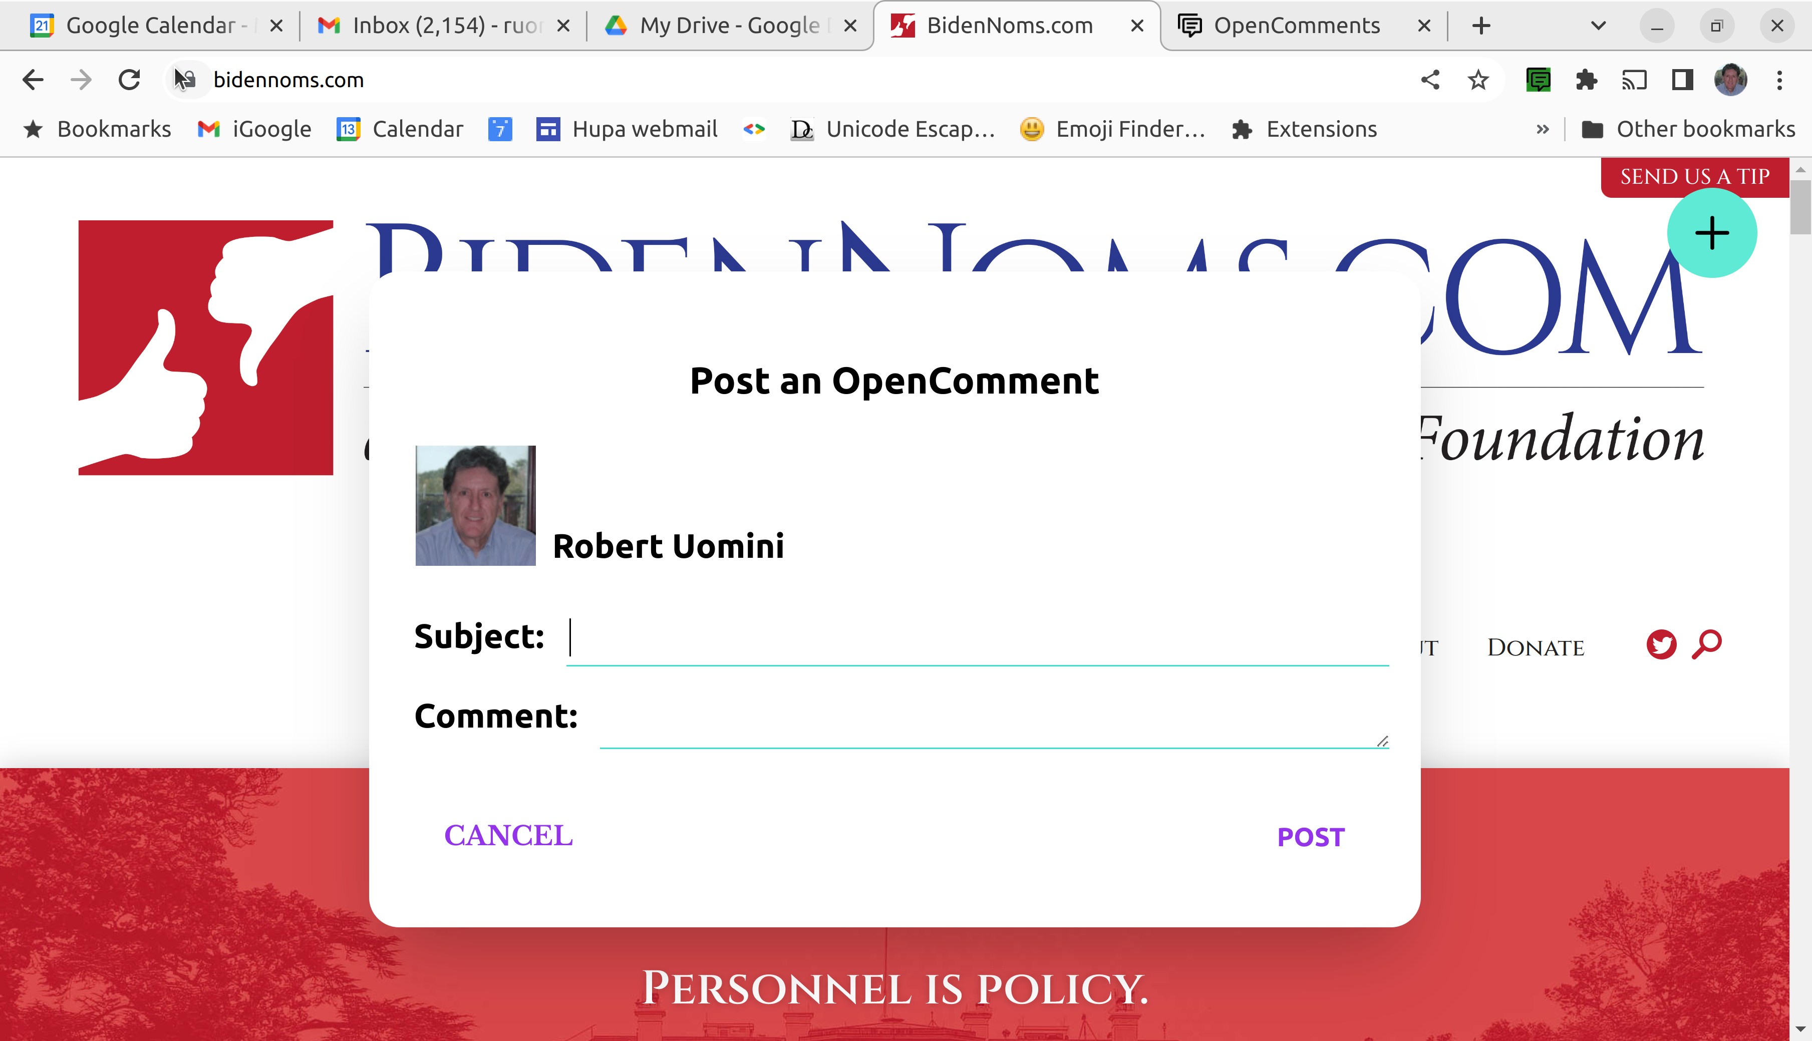Click the scrollbar down arrow
The image size is (1812, 1041).
[x=1800, y=1029]
